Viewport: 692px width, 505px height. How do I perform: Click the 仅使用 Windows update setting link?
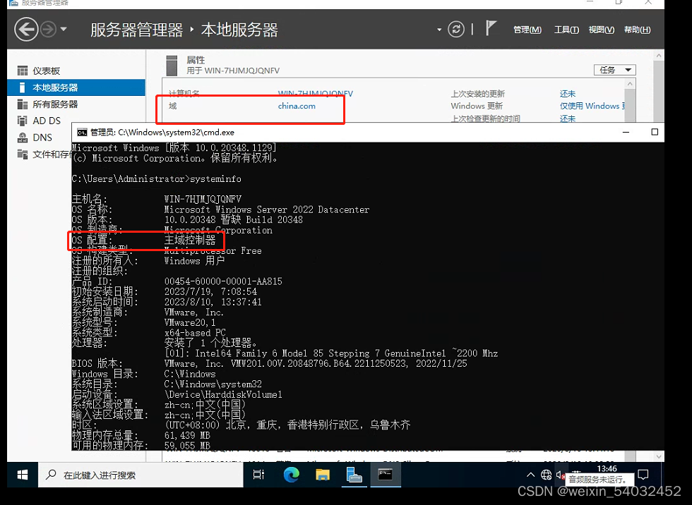click(592, 107)
